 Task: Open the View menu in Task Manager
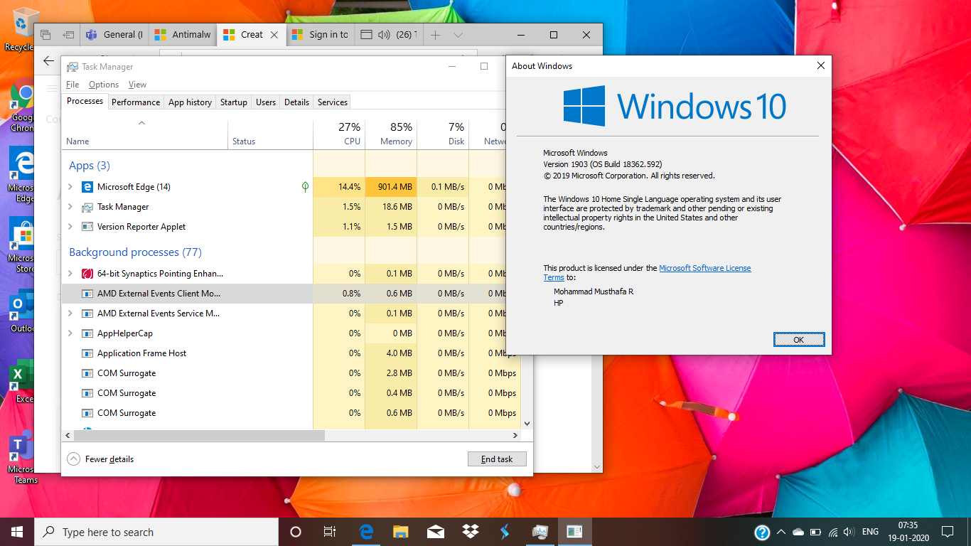[x=137, y=85]
